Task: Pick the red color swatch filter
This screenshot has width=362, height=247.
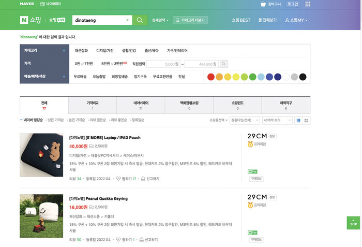Action: click(x=211, y=77)
